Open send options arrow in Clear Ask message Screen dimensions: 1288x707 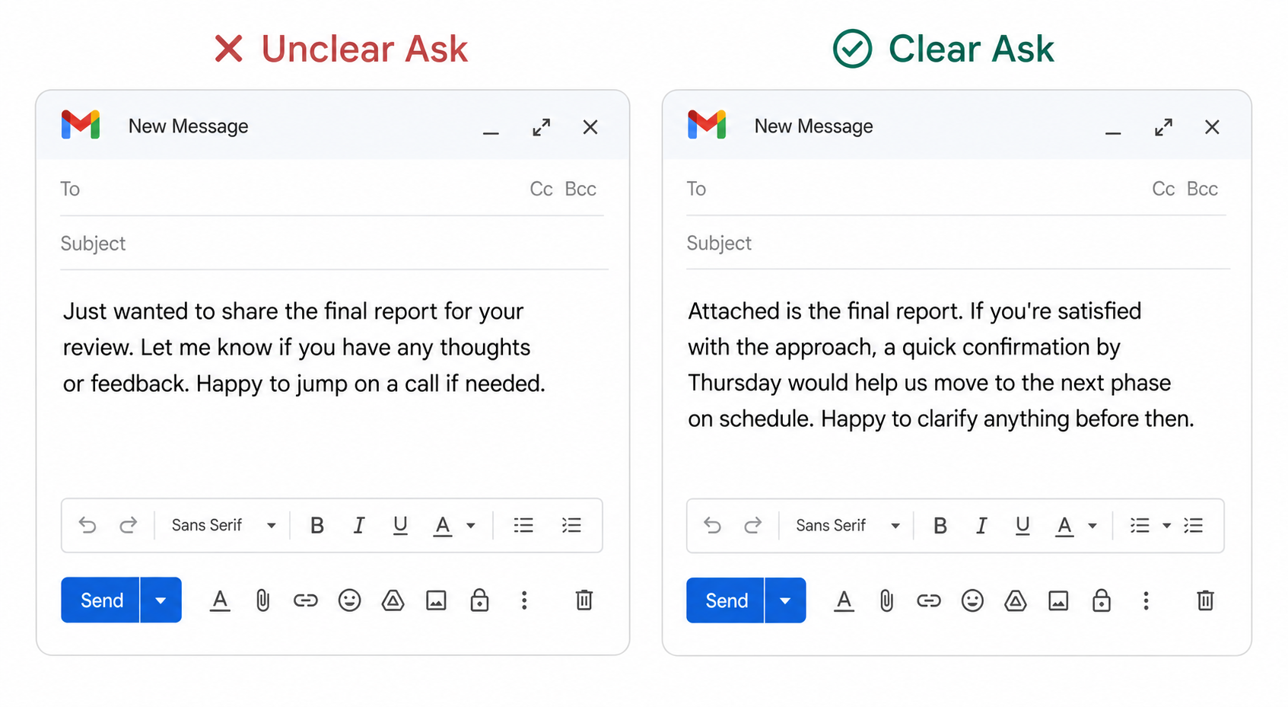click(785, 600)
